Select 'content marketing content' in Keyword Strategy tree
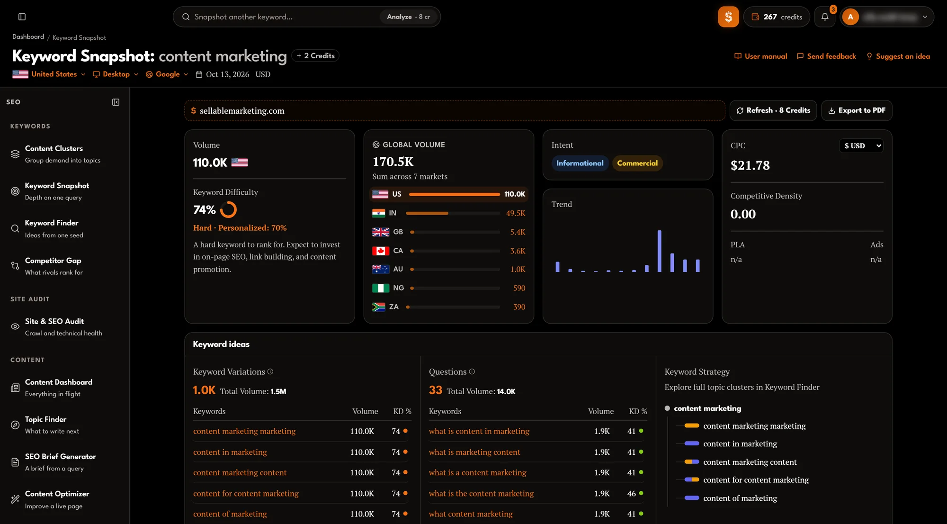The height and width of the screenshot is (524, 947). coord(750,462)
